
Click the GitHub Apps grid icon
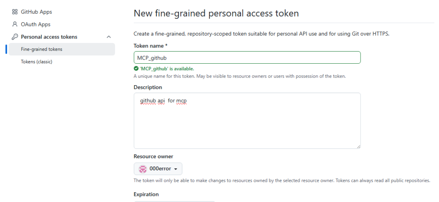(15, 12)
